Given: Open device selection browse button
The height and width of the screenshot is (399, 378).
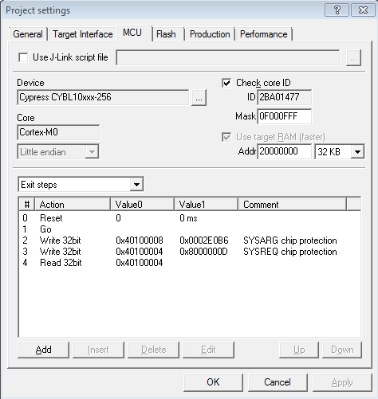Looking at the screenshot, I should point(199,98).
